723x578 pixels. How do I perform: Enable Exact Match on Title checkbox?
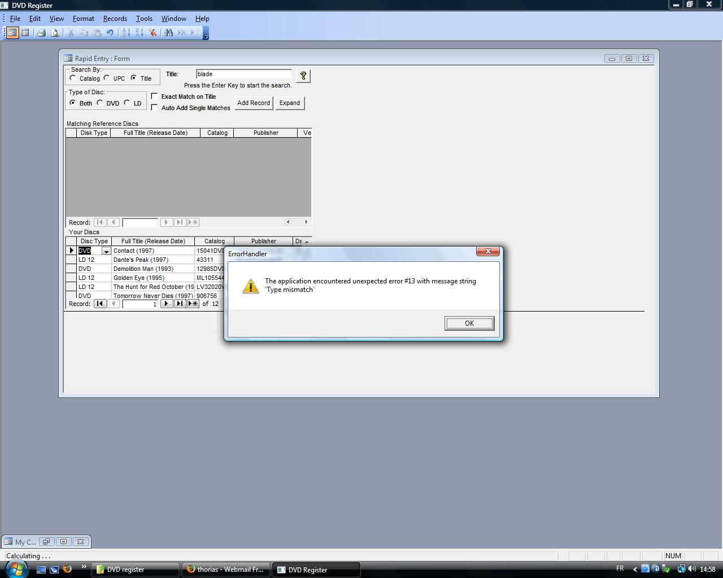click(154, 96)
